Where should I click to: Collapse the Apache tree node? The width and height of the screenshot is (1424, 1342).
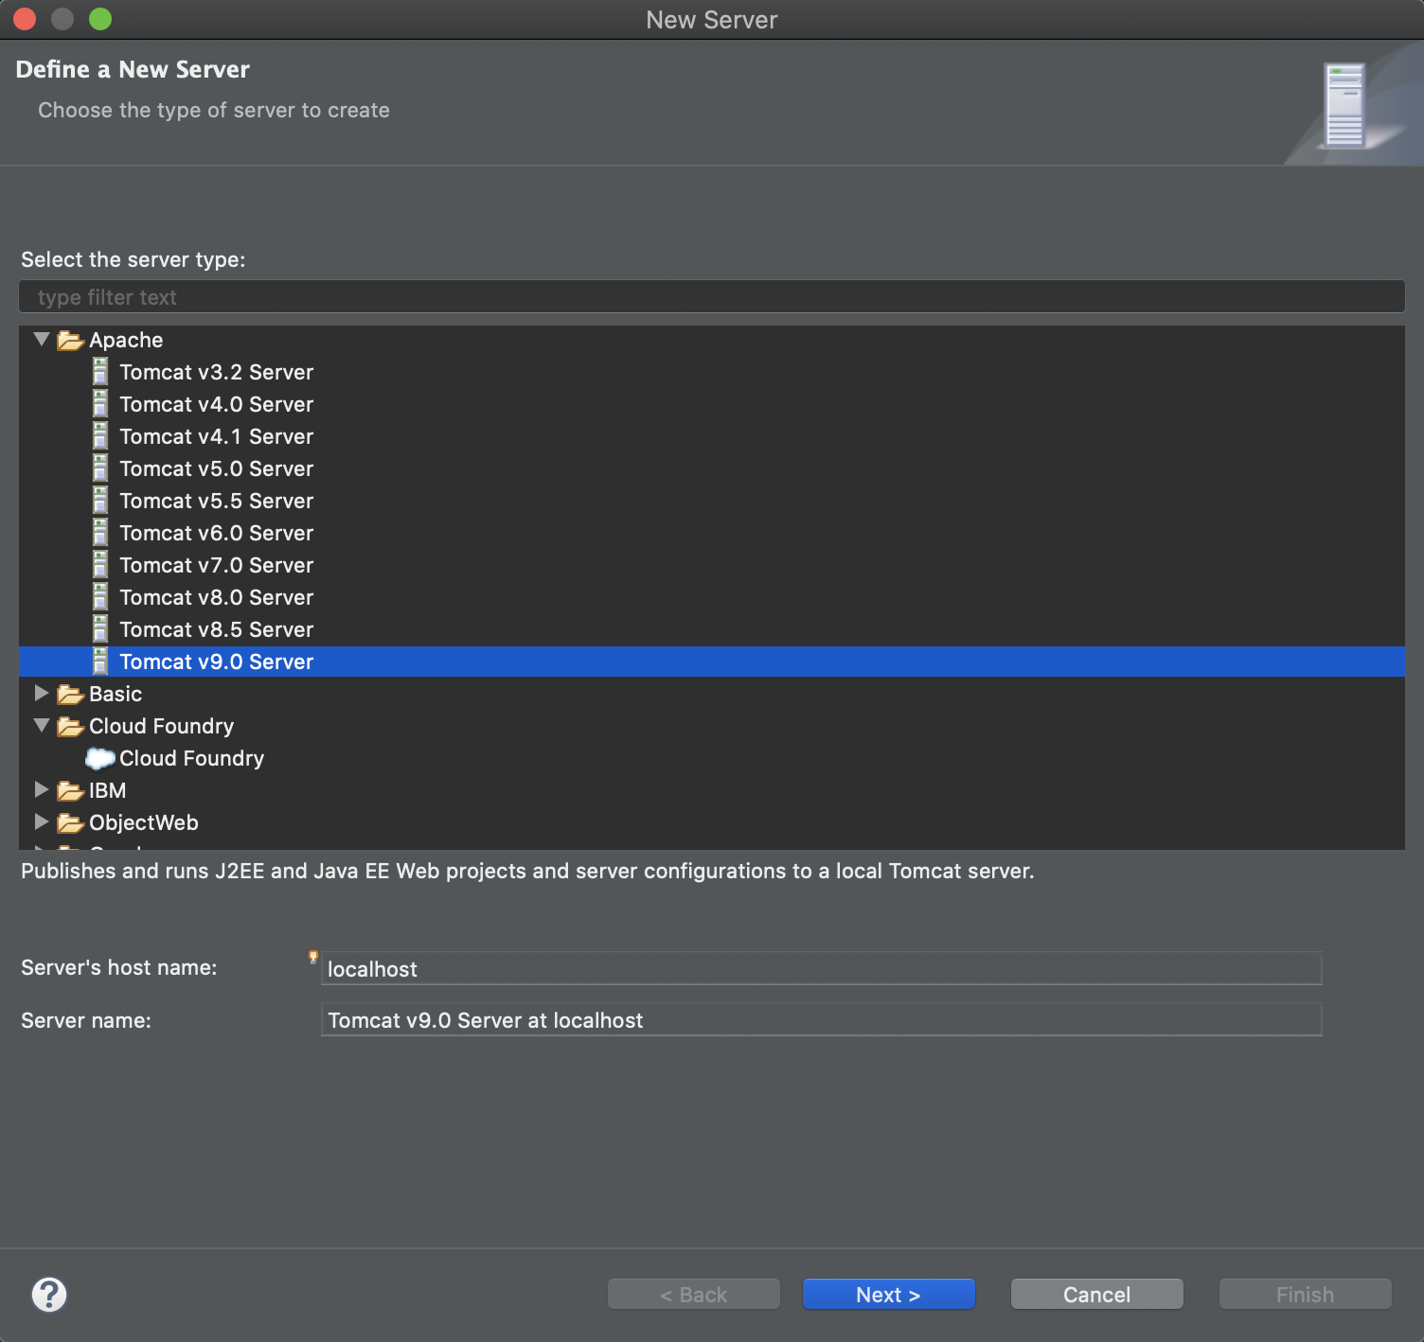[42, 339]
